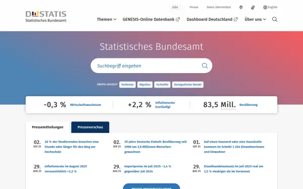303x189 pixels.
Task: Open press release 35 Jahre Deutsche Einheit
Action: (156, 147)
